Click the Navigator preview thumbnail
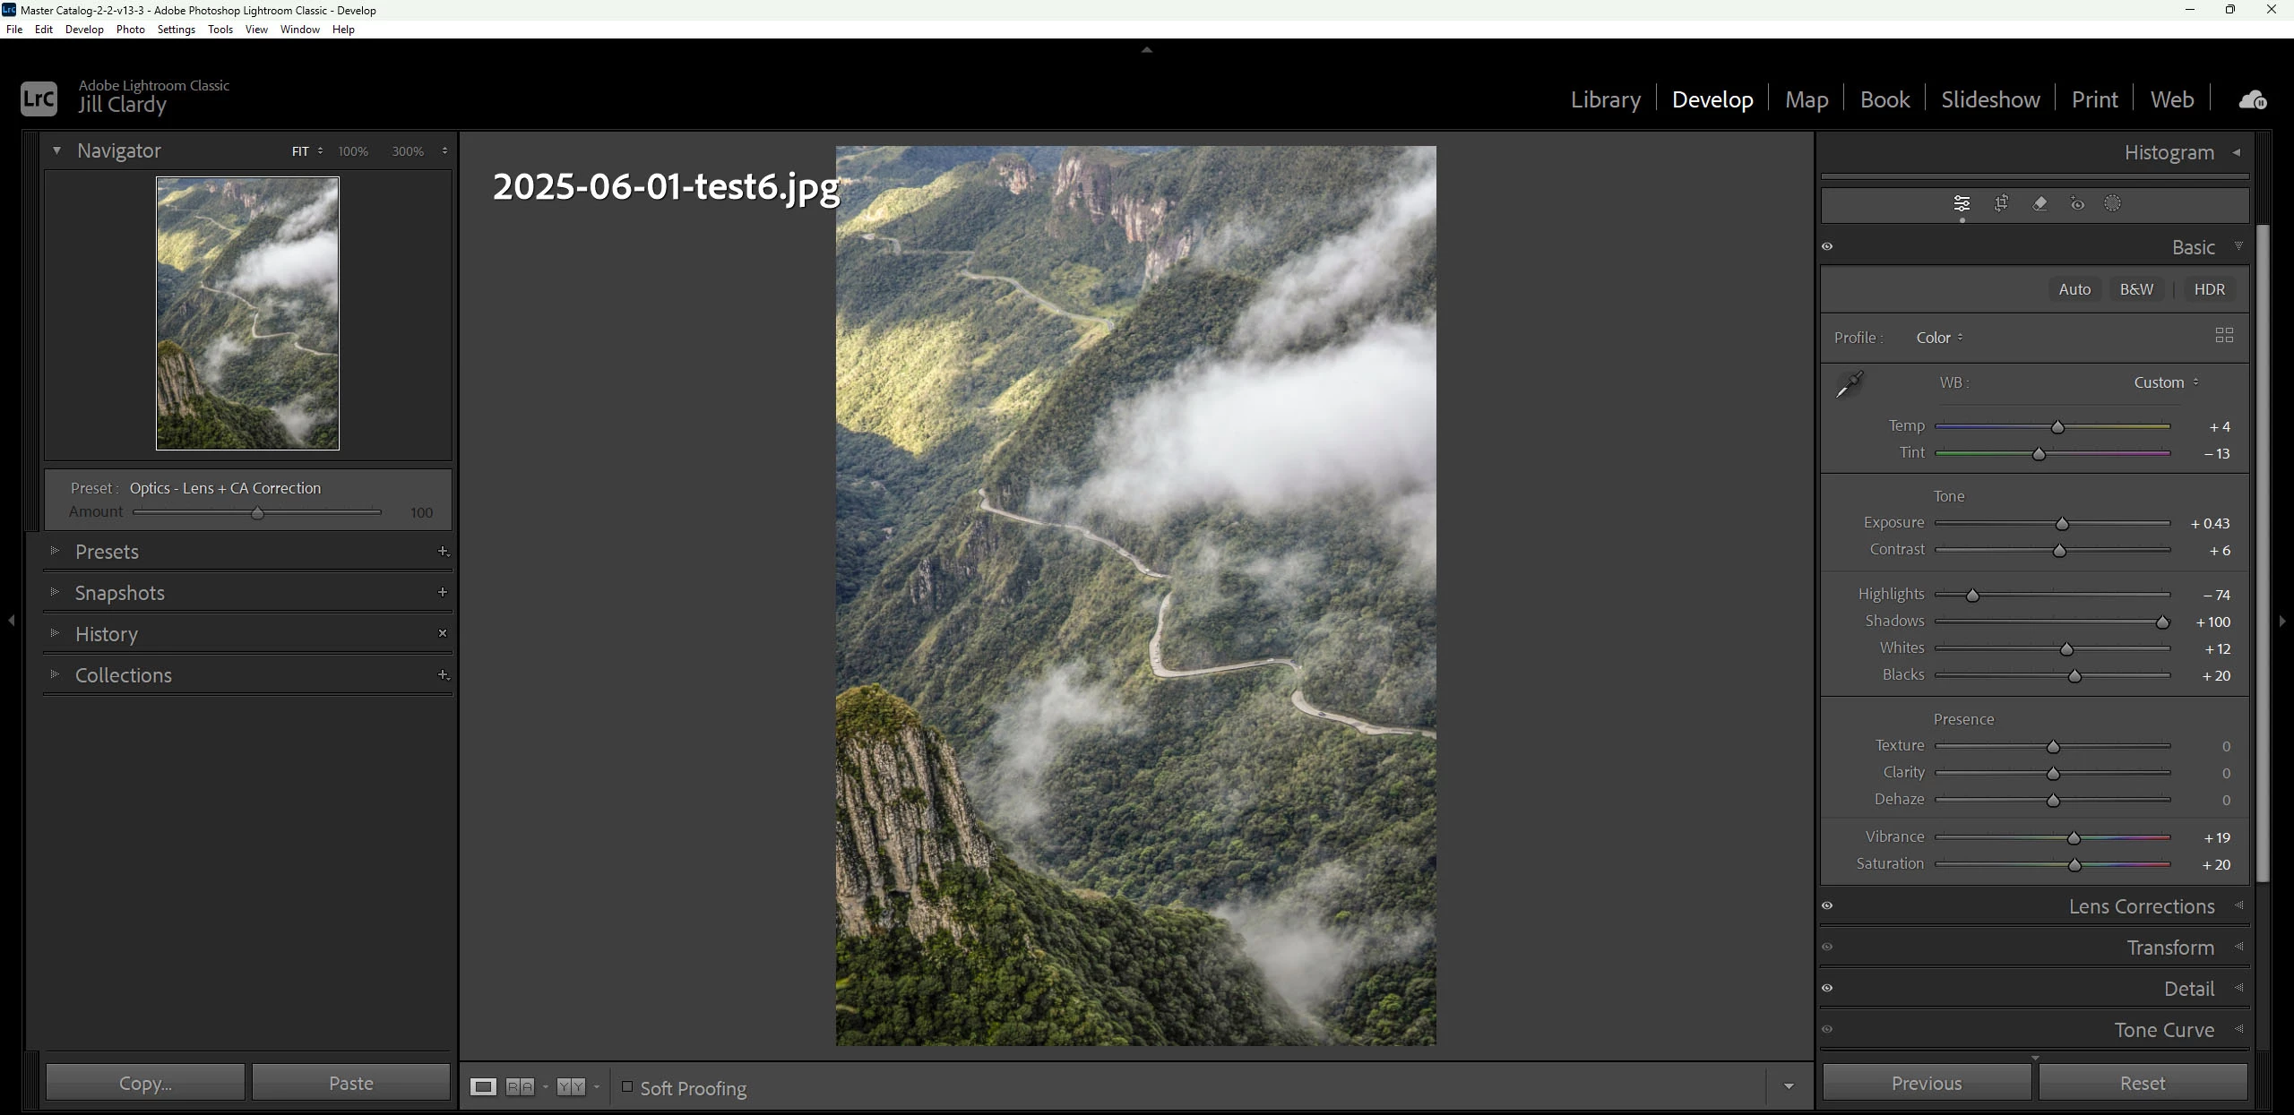Image resolution: width=2294 pixels, height=1115 pixels. [247, 313]
